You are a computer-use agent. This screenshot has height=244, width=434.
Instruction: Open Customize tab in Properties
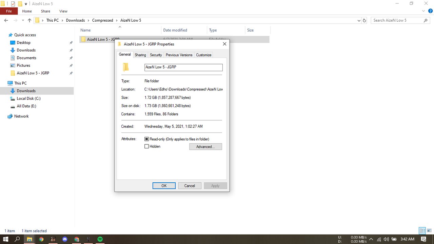coord(204,55)
